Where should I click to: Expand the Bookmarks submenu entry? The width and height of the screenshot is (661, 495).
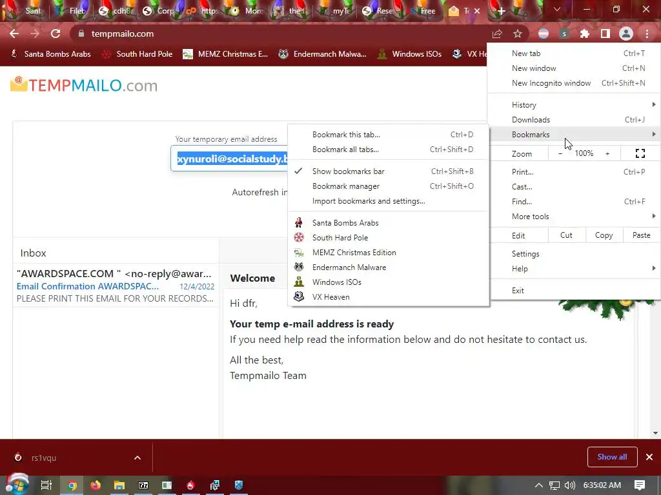[x=574, y=134]
